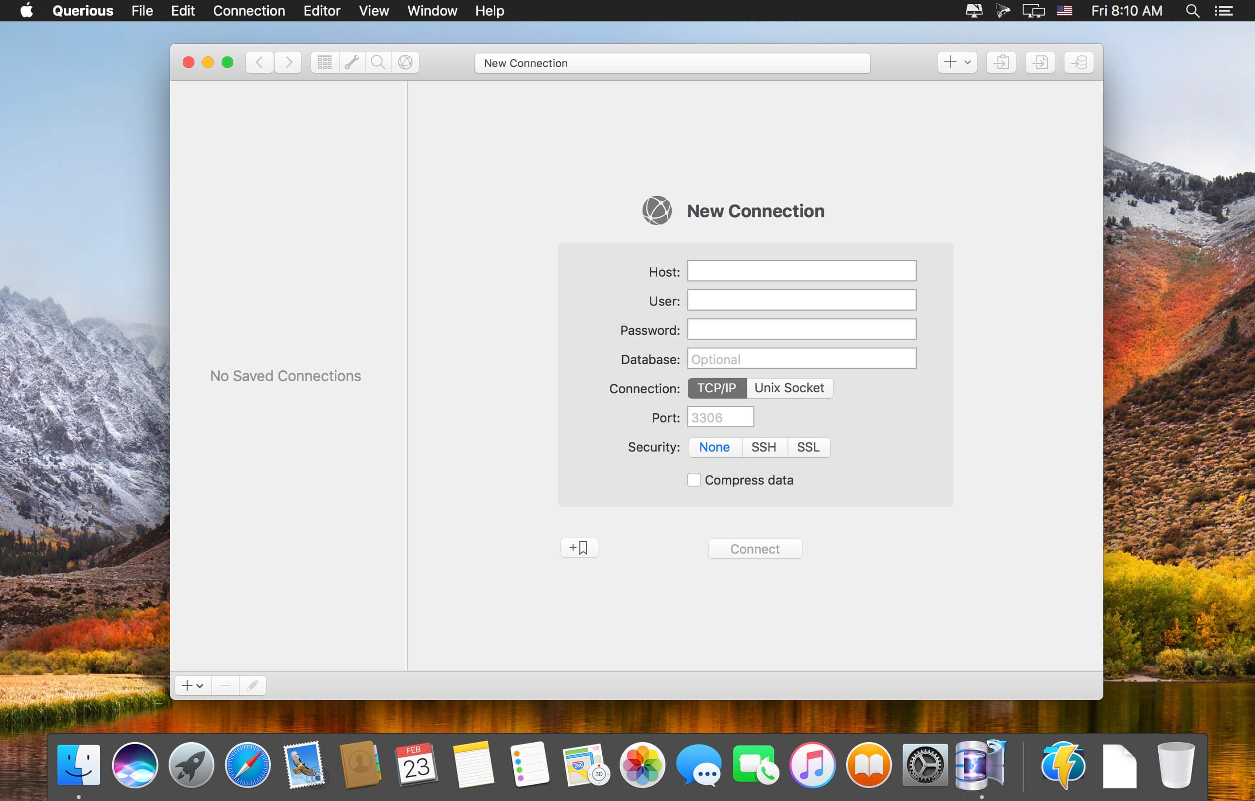Viewport: 1255px width, 801px height.
Task: Select Unix Socket connection type
Action: point(788,388)
